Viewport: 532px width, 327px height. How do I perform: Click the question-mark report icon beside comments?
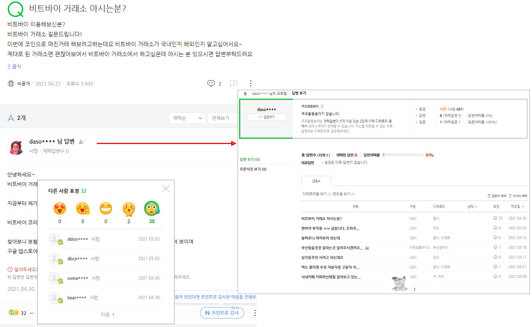(x=233, y=83)
